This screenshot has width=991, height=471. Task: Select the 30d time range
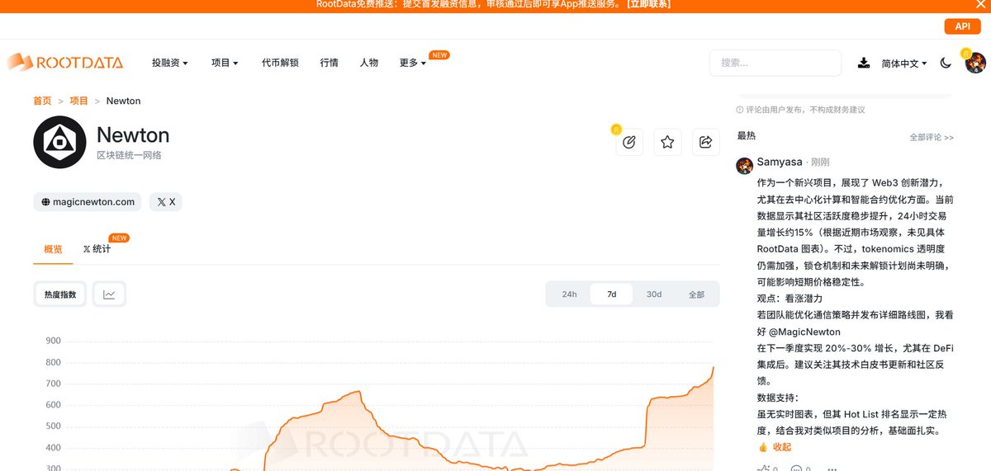pos(654,294)
